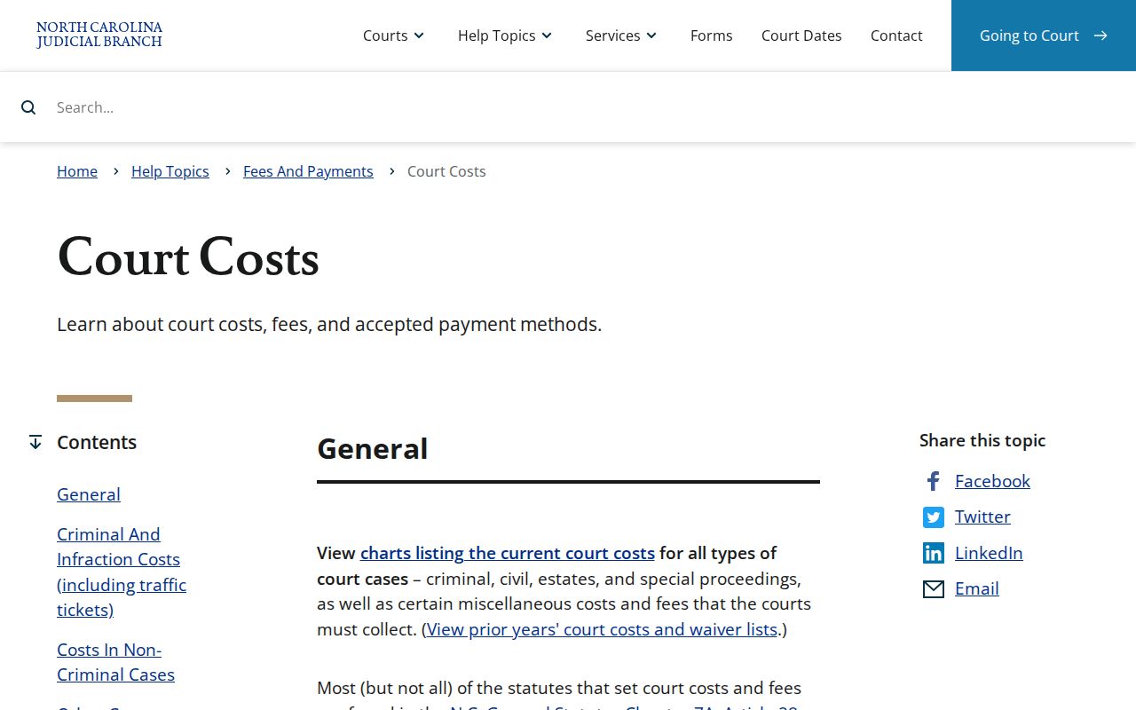1136x710 pixels.
Task: Share this topic on LinkedIn link
Action: (989, 553)
